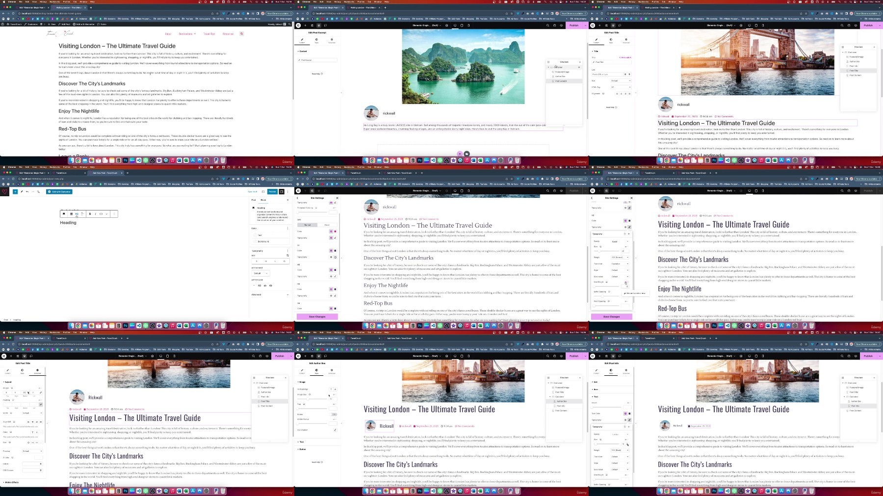The image size is (883, 496).
Task: Click Box Shadow pencil in Edit Author Box panel
Action: (335, 430)
